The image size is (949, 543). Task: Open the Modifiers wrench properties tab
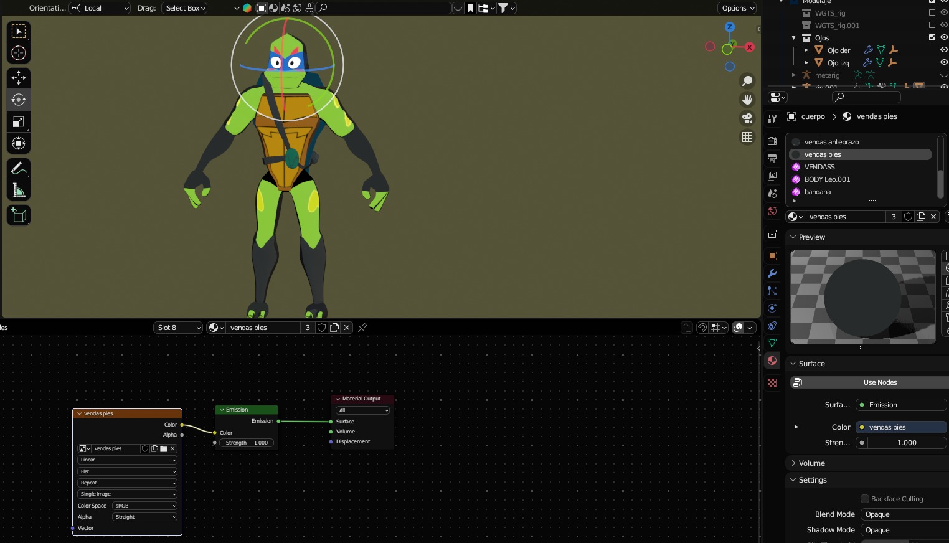(772, 273)
